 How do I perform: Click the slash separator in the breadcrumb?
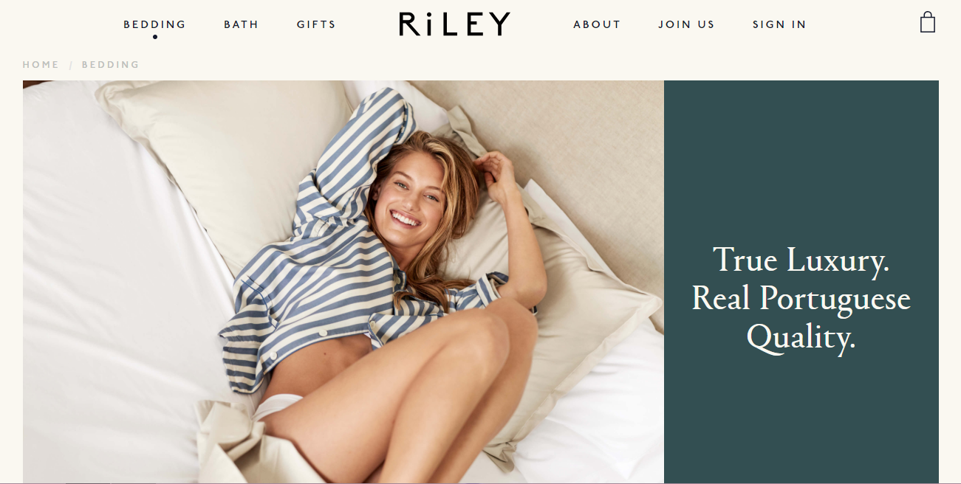point(71,65)
